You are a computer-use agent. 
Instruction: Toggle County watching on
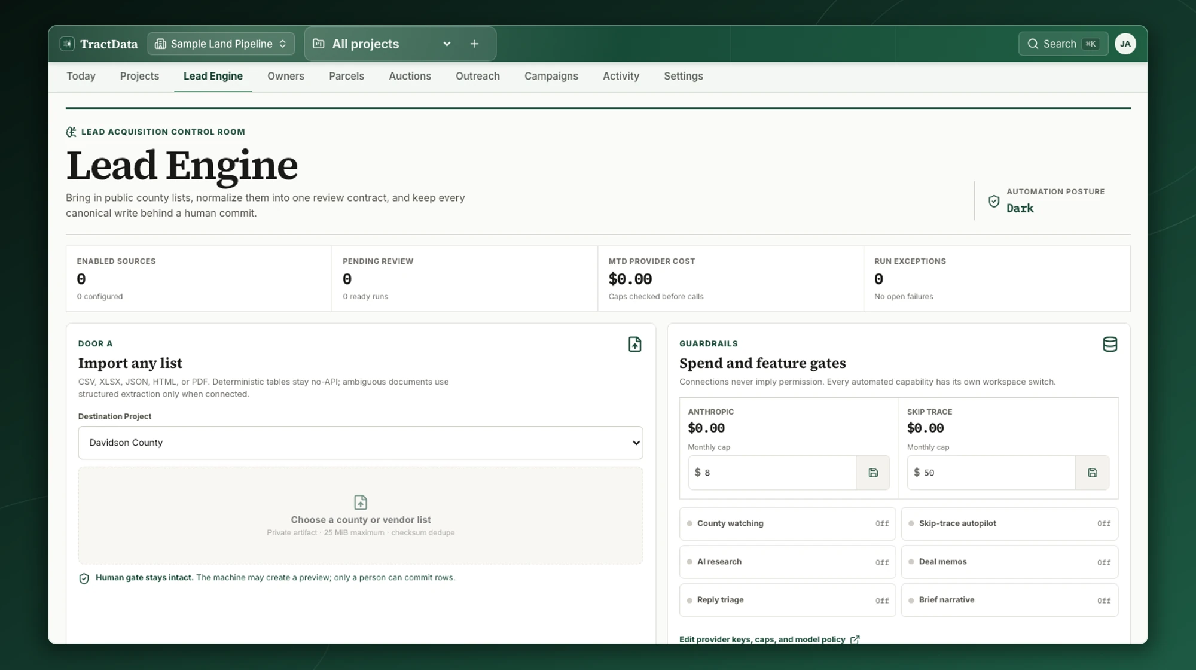(x=788, y=523)
